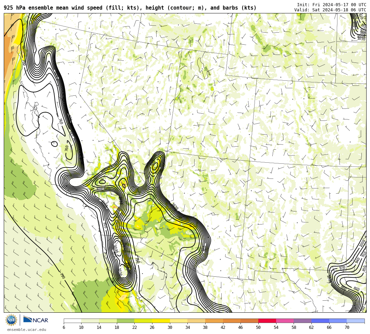Click the '970' contour label near New Mexico
370x334 pixels.
342,268
